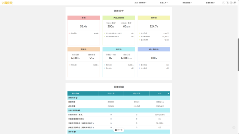Click the orange 醫療險 card header

click(x=84, y=49)
